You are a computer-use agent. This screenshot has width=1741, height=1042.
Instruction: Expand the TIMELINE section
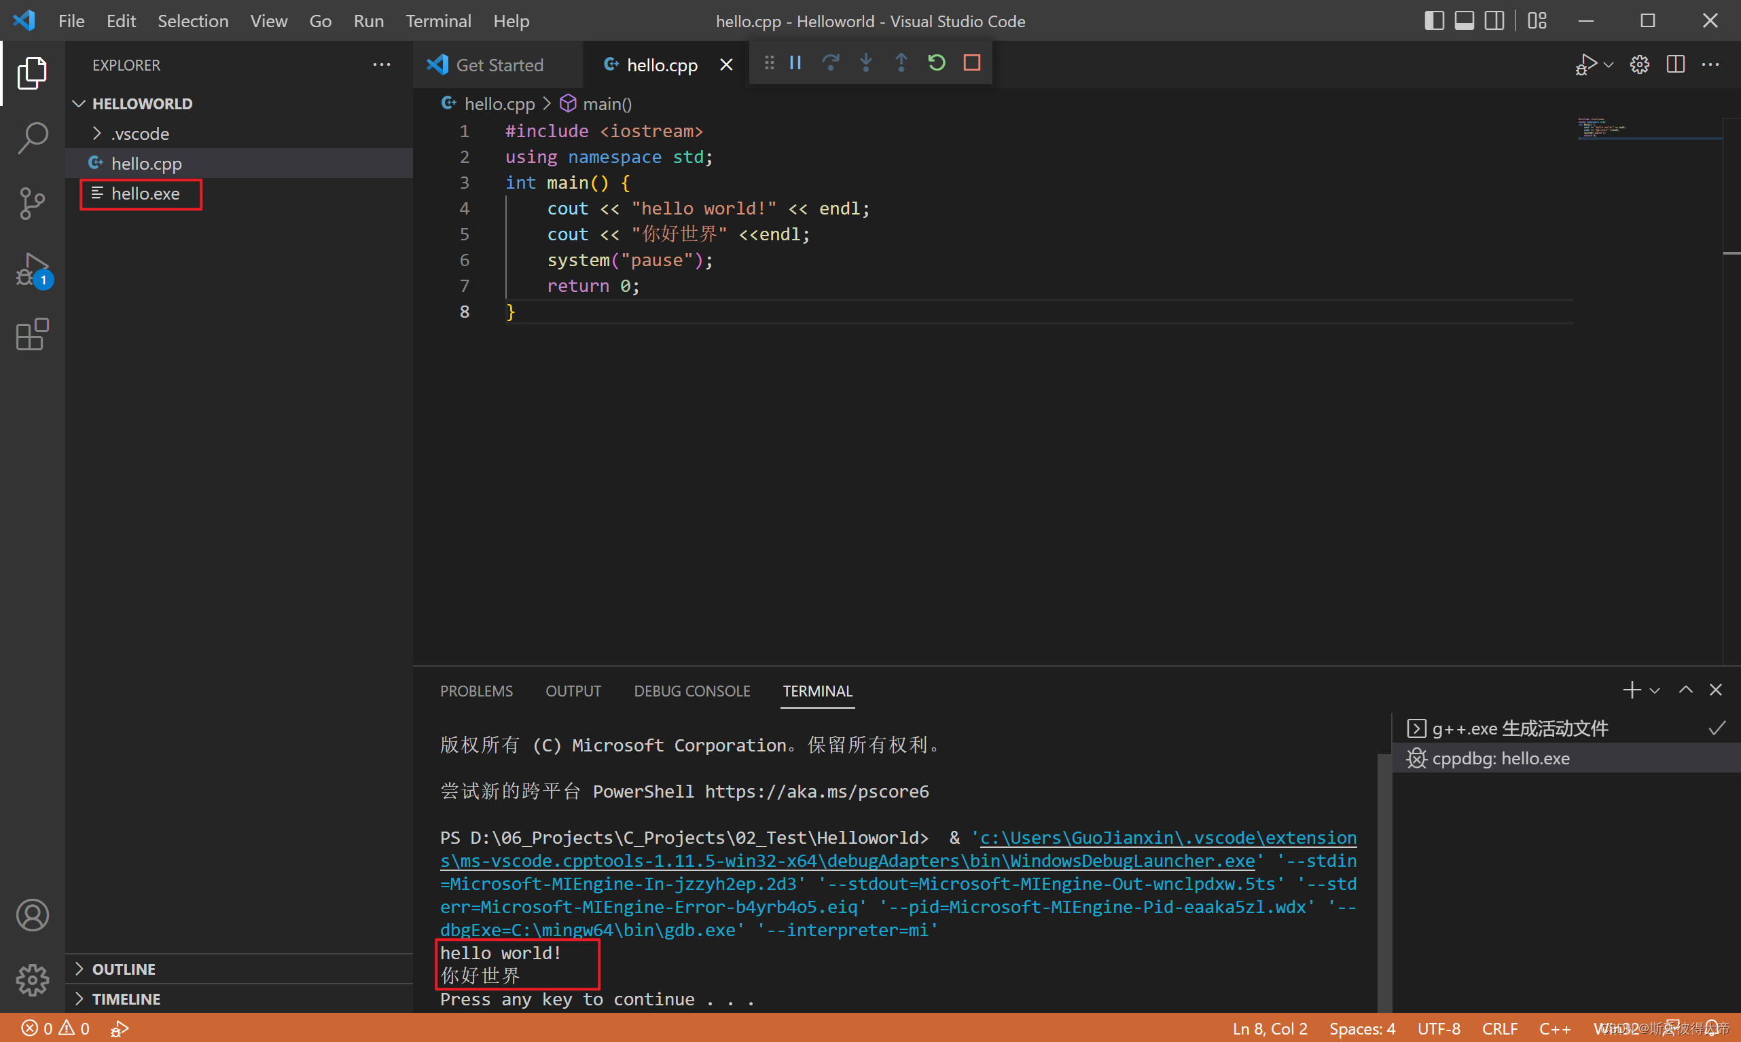pos(239,999)
